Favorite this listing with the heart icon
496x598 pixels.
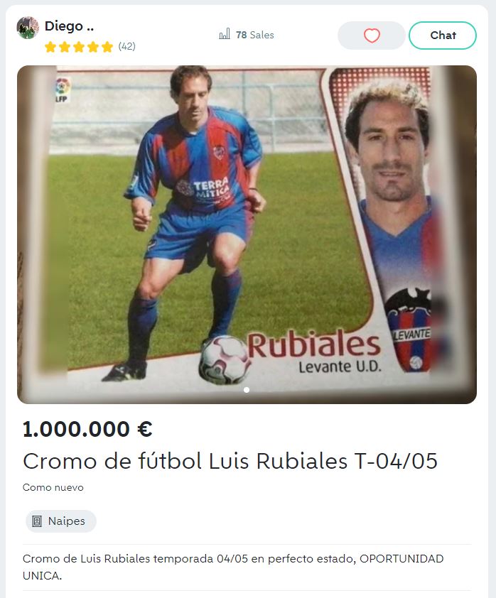click(371, 36)
